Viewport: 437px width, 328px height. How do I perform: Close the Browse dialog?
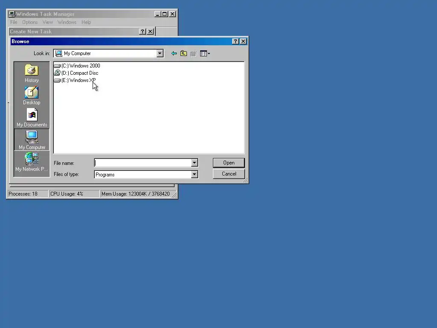[243, 41]
